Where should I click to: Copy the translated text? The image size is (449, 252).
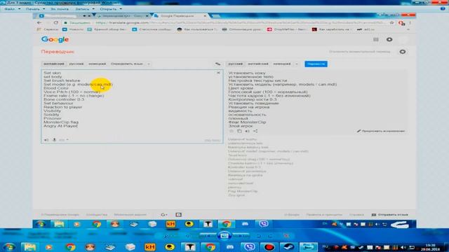[x=239, y=131]
